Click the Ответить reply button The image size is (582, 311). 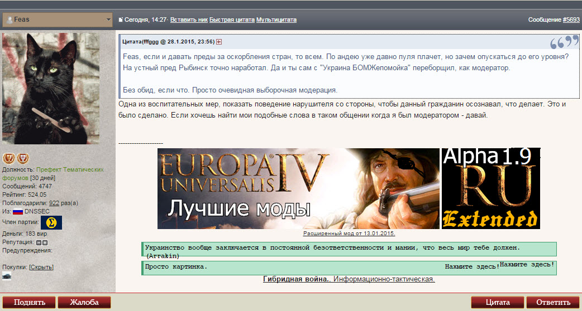pyautogui.click(x=553, y=302)
